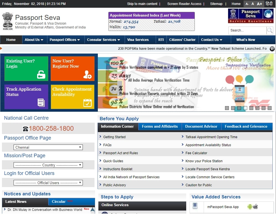
Task: Expand the Consular Services menu
Action: 104,40
